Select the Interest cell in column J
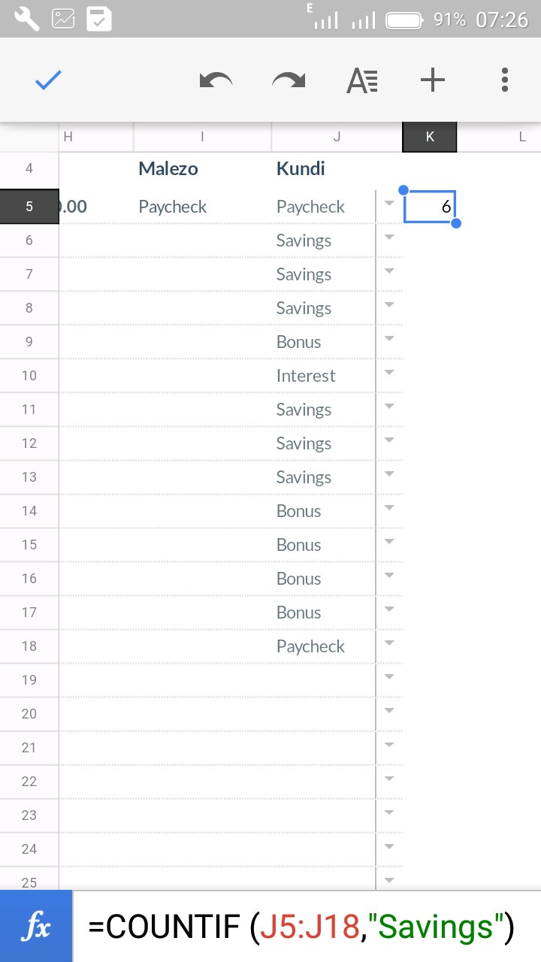Screen dimensions: 541x962 pyautogui.click(x=306, y=376)
